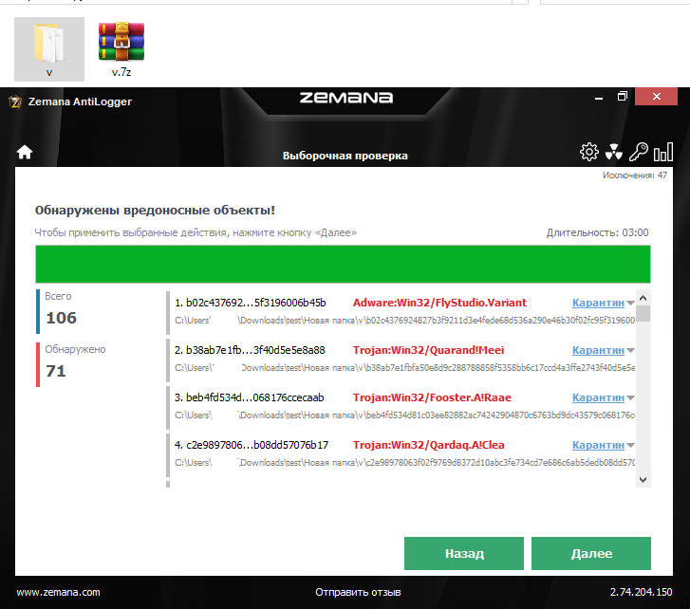The width and height of the screenshot is (690, 609).
Task: Click the Всего total count 106
Action: point(61,318)
